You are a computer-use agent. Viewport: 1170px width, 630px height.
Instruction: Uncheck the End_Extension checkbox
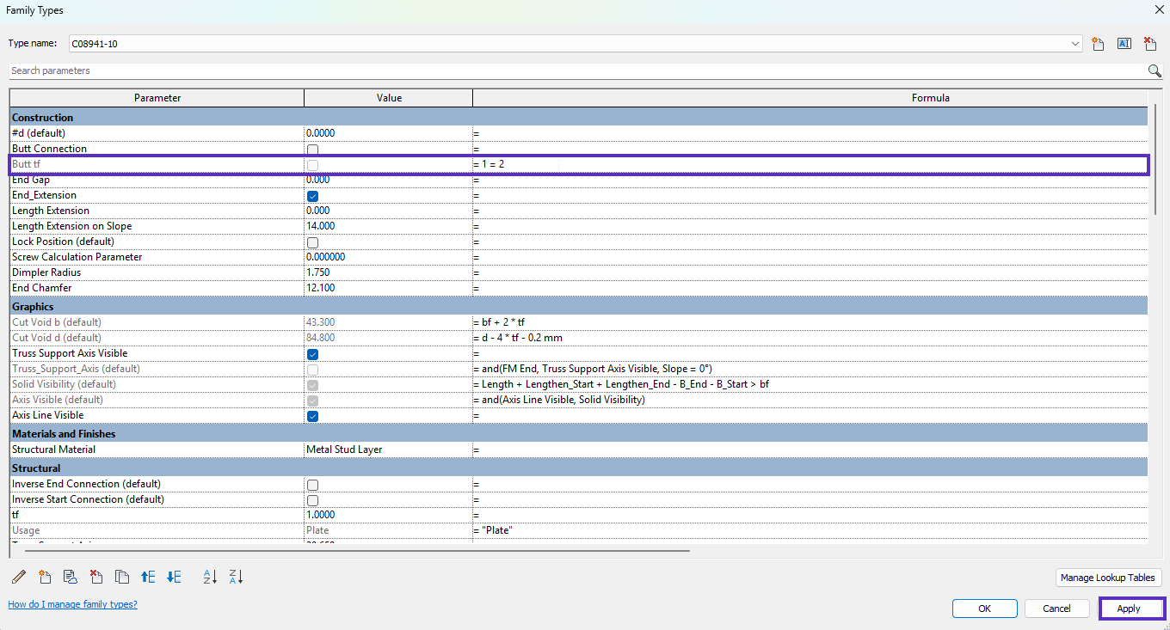tap(312, 196)
